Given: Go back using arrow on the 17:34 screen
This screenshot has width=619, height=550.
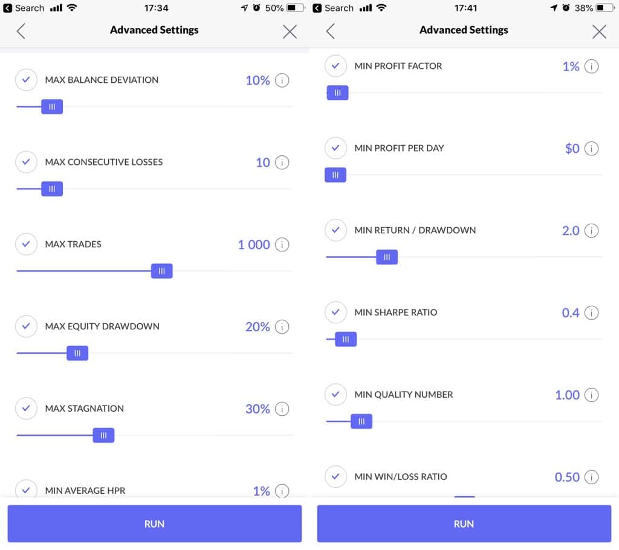Looking at the screenshot, I should [x=21, y=31].
